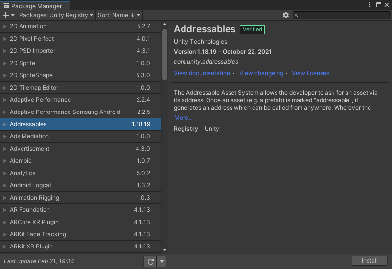Expand the ARKit Face Tracking arrow
This screenshot has height=269, width=392.
(4, 235)
